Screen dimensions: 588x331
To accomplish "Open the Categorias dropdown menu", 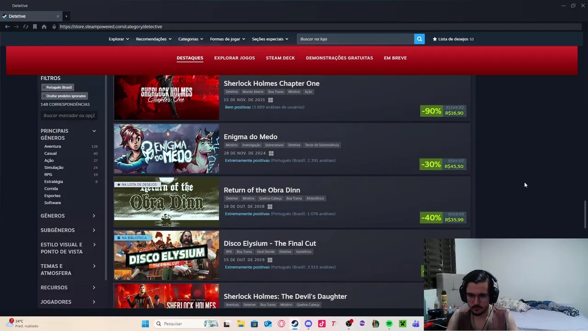I will coord(191,39).
